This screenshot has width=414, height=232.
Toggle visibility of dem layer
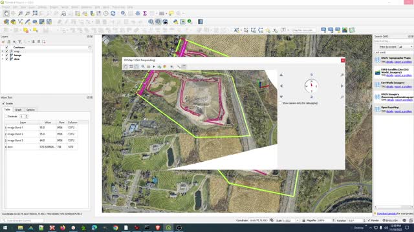(7, 59)
